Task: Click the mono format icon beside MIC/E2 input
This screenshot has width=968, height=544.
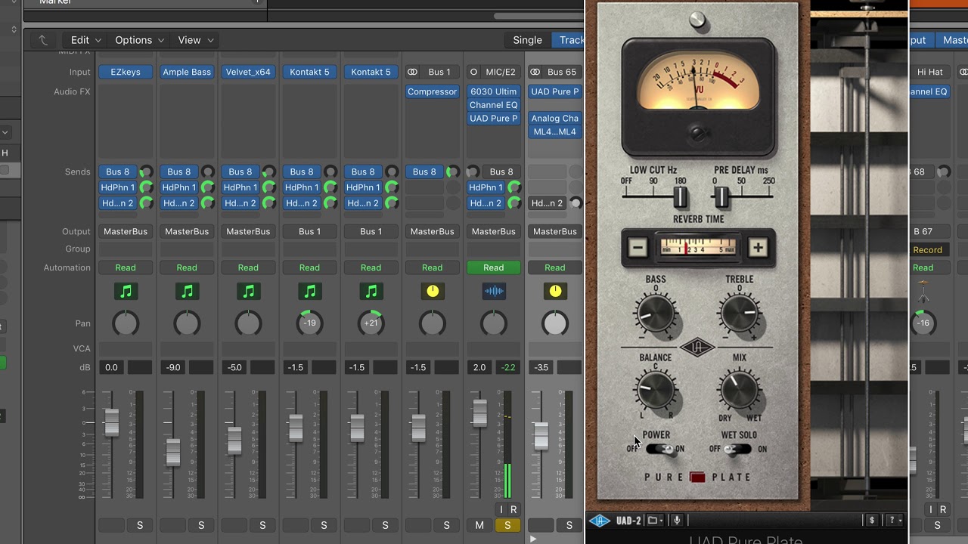Action: [473, 72]
